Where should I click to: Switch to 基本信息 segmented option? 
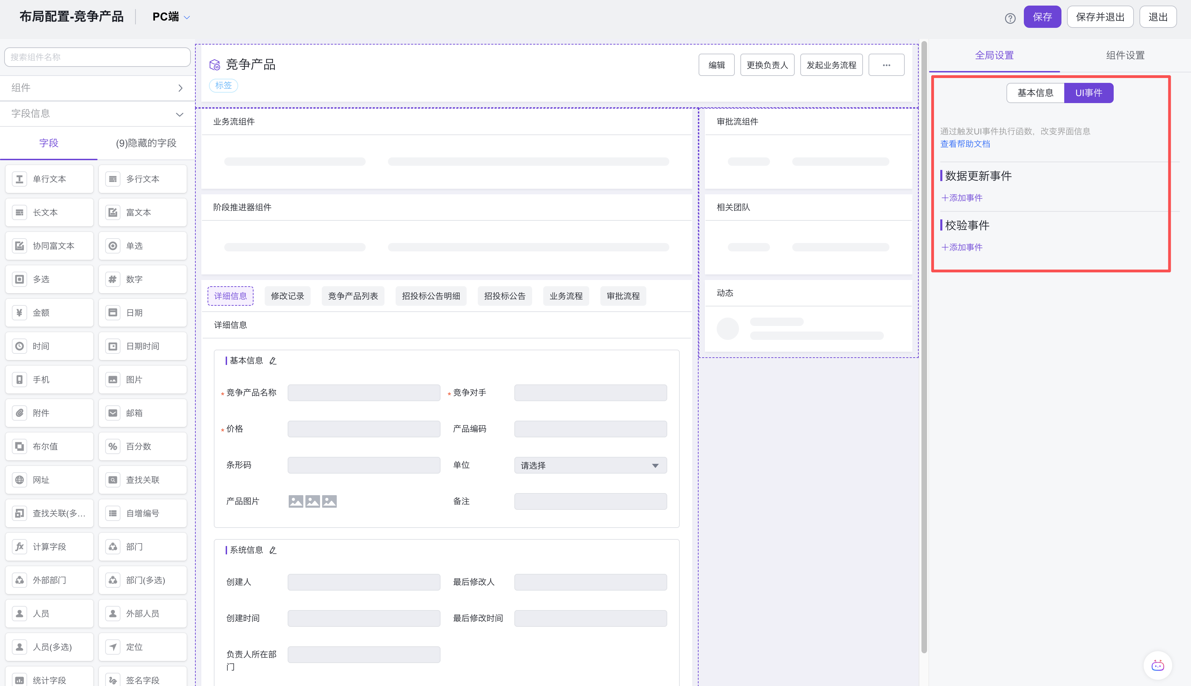click(1035, 93)
